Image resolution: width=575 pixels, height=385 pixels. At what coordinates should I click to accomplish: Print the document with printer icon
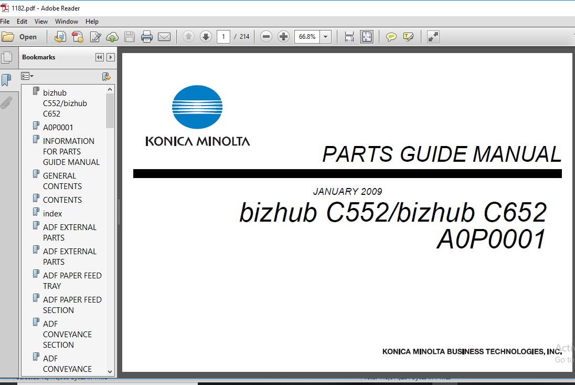coord(147,37)
